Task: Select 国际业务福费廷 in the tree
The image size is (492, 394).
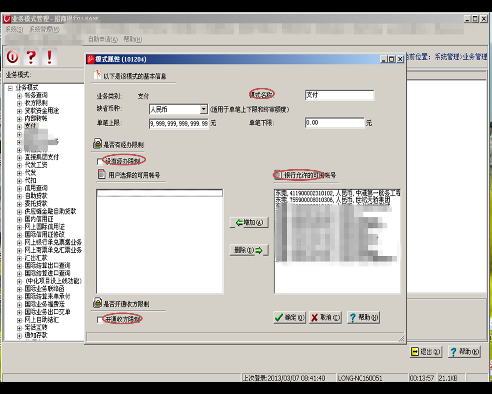Action: (x=45, y=304)
